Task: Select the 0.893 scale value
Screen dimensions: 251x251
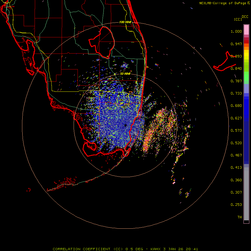Action: coord(236,56)
